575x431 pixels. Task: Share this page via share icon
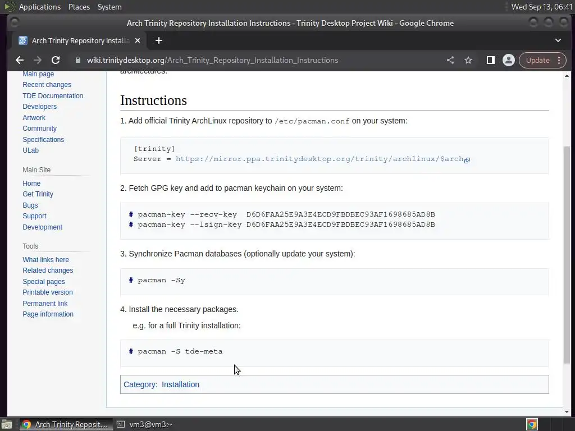point(450,60)
